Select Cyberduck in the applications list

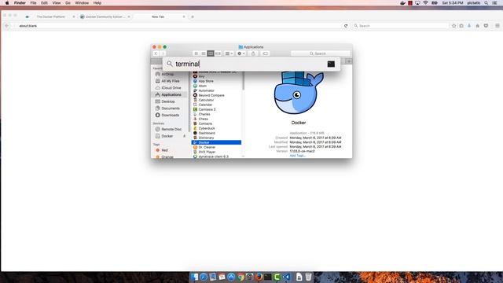(207, 128)
